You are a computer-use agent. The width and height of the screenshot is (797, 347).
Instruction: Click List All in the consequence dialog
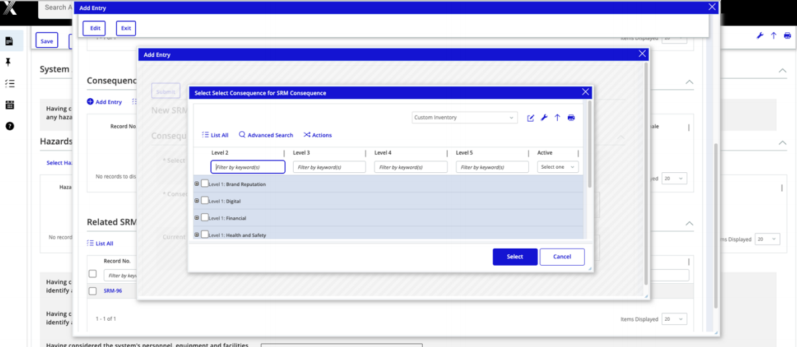tap(215, 135)
